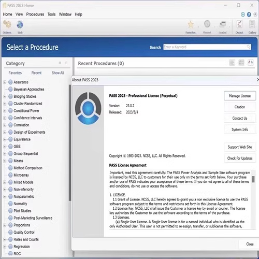
Task: Expand the Confidence Intervals category
Action: [x=5, y=118]
